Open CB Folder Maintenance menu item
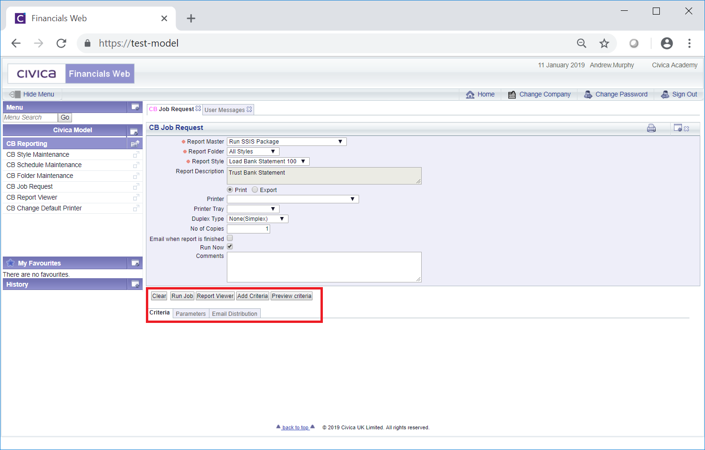This screenshot has height=450, width=705. (40, 176)
